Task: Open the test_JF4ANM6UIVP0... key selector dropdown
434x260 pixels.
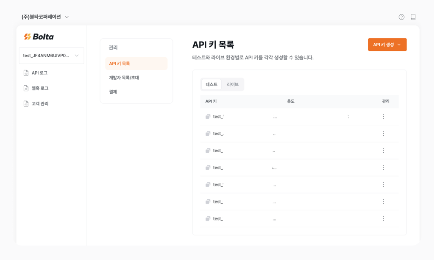Action: 51,56
